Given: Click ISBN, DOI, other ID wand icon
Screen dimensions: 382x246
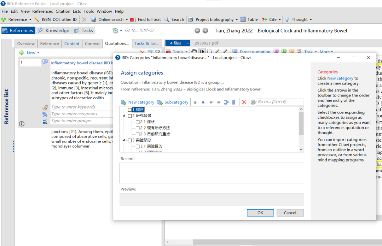Looking at the screenshot, I should [x=36, y=19].
